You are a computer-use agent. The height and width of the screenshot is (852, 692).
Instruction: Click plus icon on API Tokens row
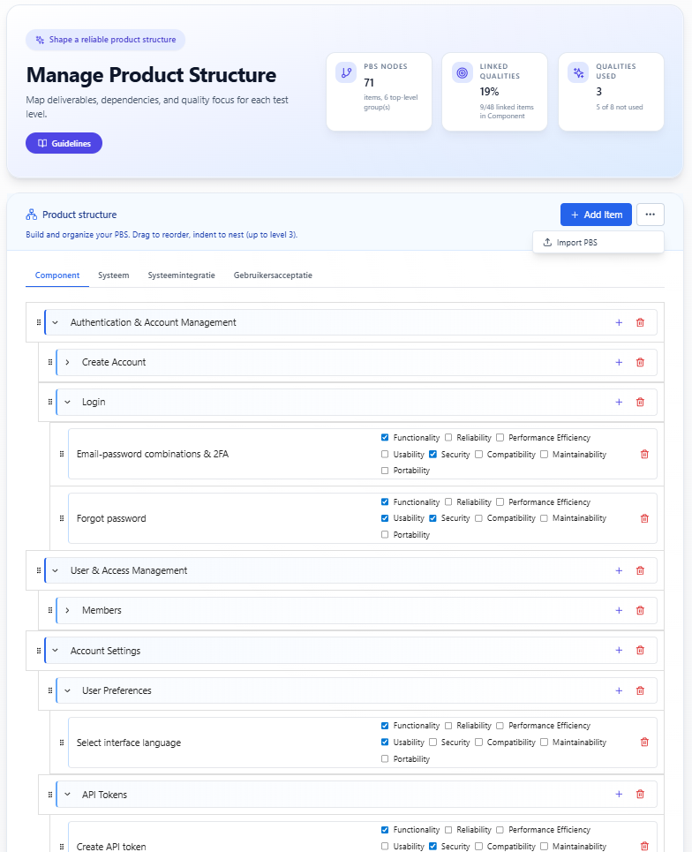(619, 795)
